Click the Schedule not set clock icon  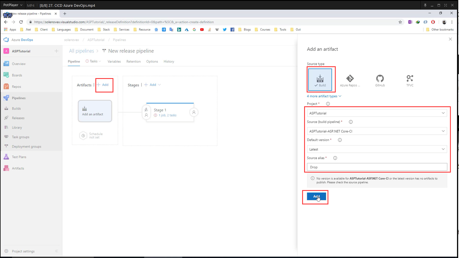tap(83, 136)
